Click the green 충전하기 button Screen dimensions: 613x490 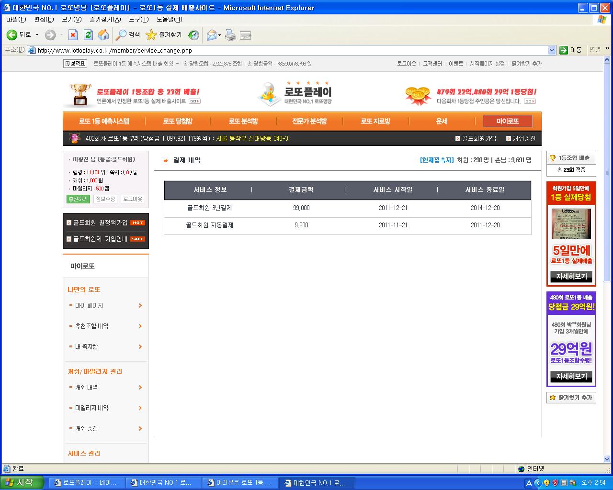click(78, 199)
